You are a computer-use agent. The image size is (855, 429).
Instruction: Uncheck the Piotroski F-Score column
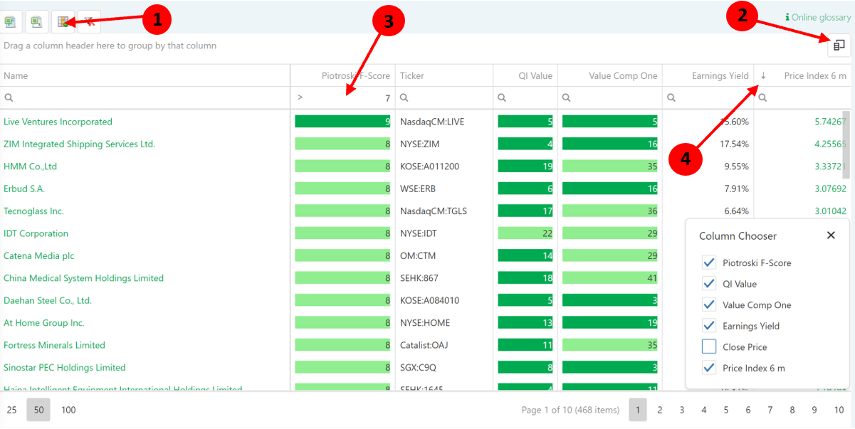click(x=708, y=262)
